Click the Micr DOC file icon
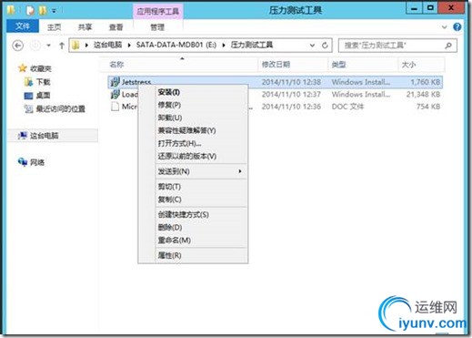Screen dimensions: 472x338 point(115,107)
